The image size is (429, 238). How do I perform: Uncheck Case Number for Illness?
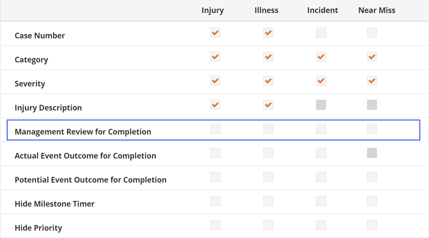click(x=268, y=33)
